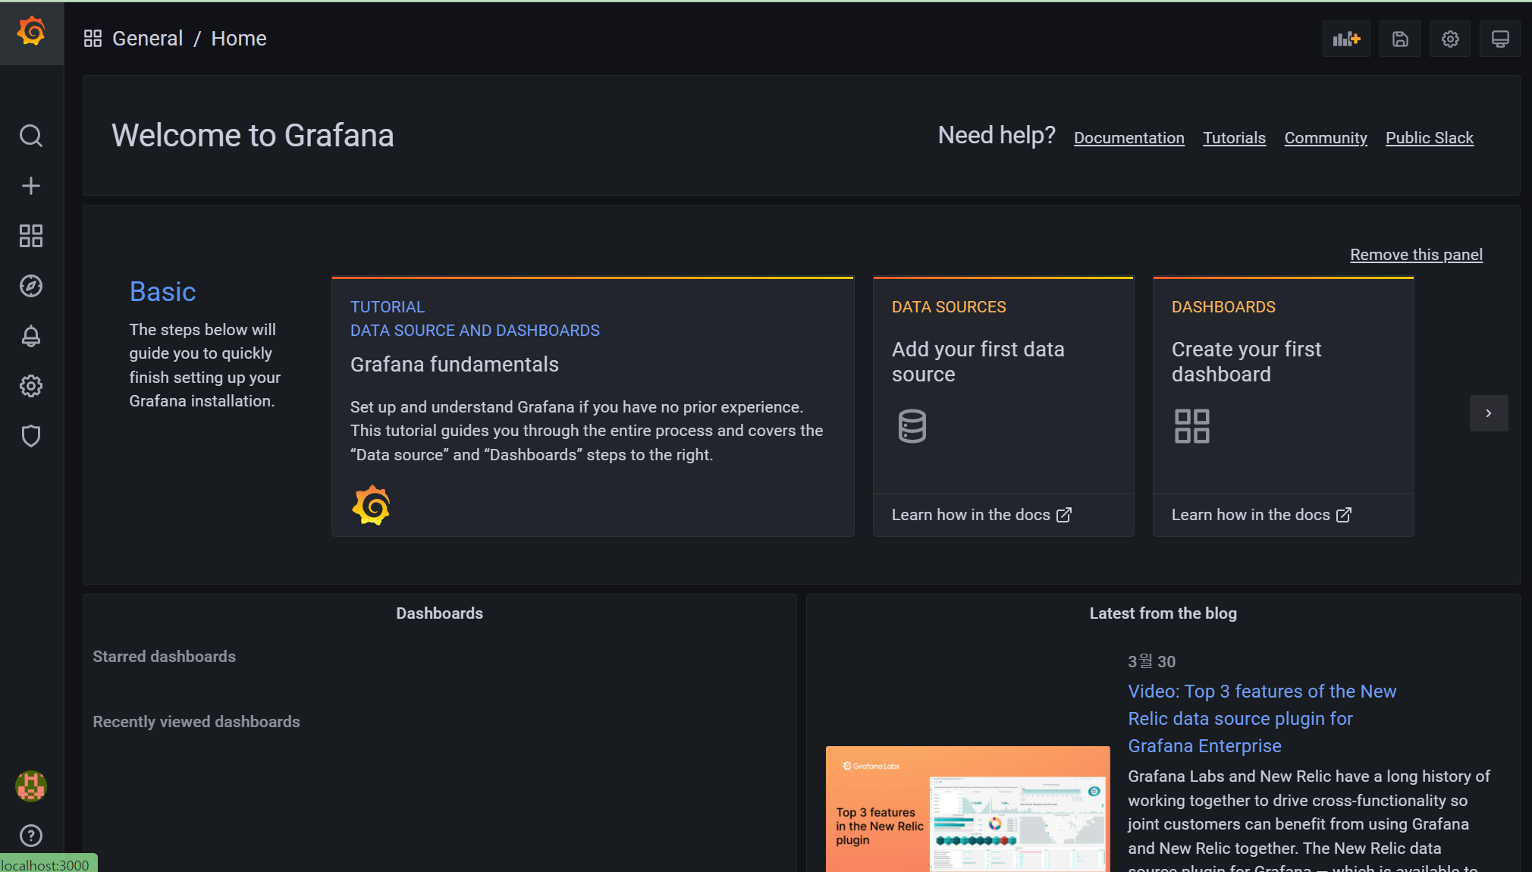The image size is (1532, 872).
Task: Click the Add panel icon in top toolbar
Action: click(x=1346, y=39)
